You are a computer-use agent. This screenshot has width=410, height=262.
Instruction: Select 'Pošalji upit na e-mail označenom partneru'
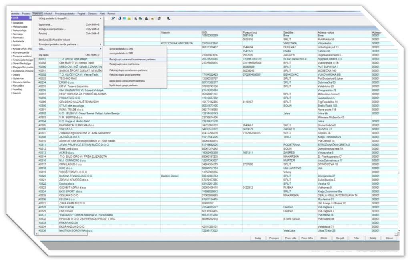(x=132, y=59)
